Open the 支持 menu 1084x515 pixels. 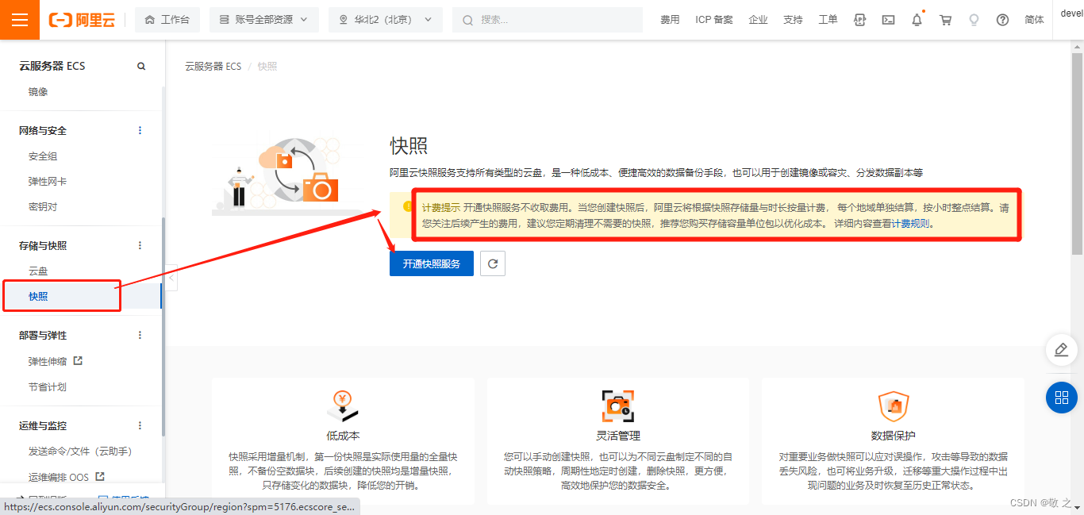tap(793, 20)
